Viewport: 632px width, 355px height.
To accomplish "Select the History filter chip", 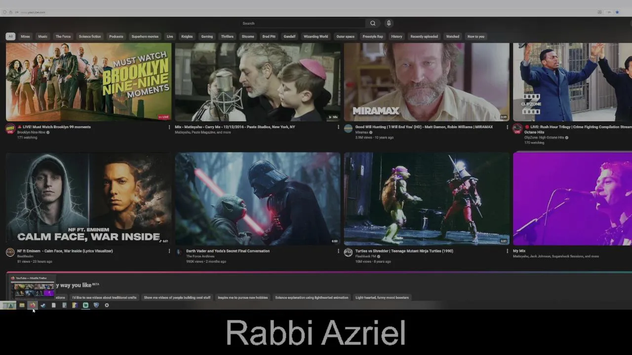I will 396,36.
